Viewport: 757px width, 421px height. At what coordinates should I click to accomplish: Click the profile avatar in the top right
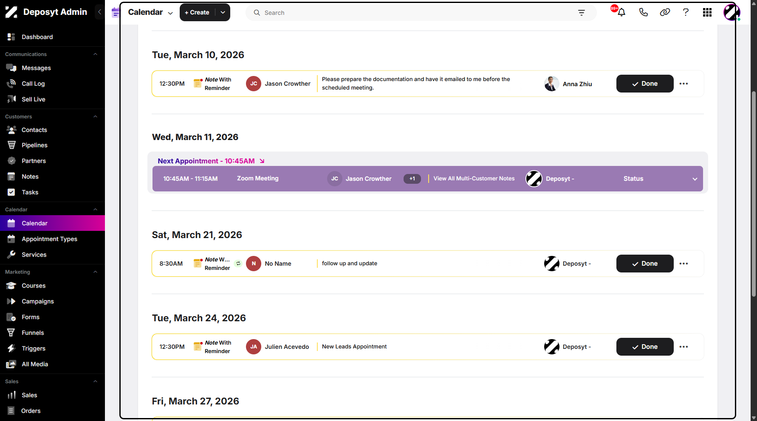(x=732, y=12)
